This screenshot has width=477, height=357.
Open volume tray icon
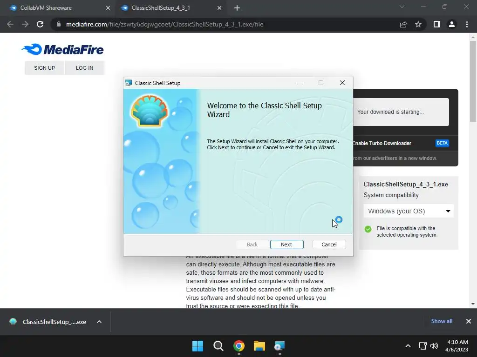coord(434,346)
